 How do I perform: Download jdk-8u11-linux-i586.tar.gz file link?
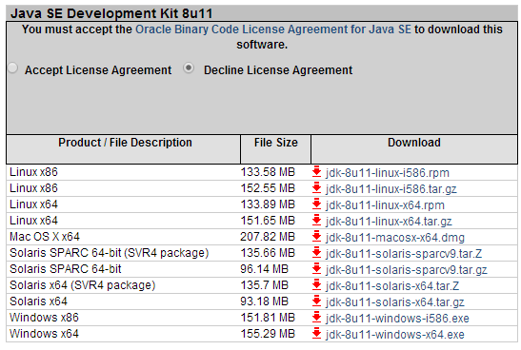(x=391, y=188)
